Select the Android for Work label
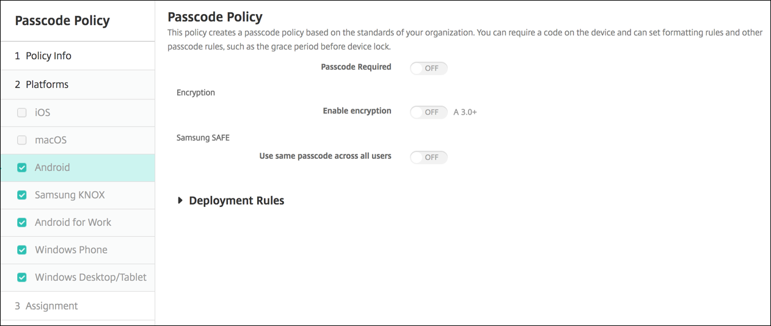Image resolution: width=771 pixels, height=326 pixels. click(x=73, y=223)
